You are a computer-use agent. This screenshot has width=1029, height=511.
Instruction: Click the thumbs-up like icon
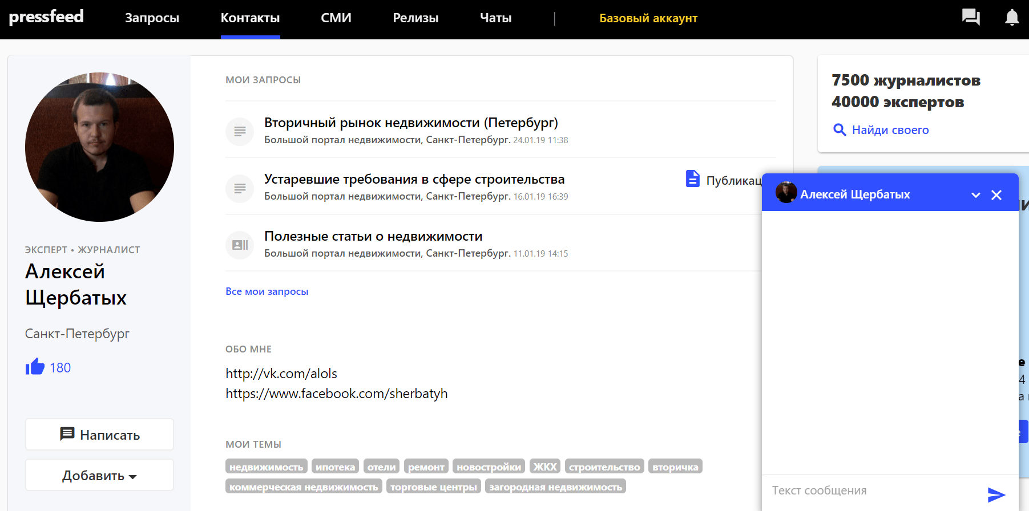click(x=35, y=367)
